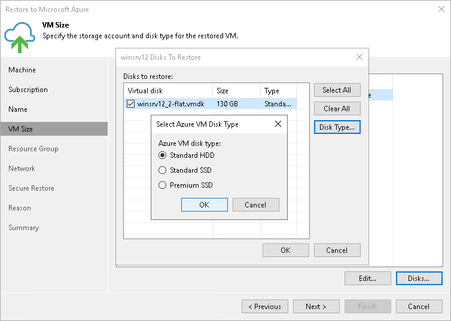
Task: Click the Edit... button
Action: pos(368,278)
